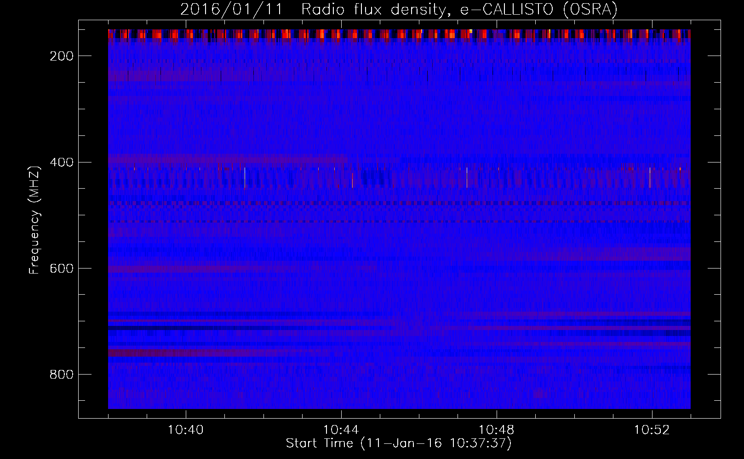Click the 200 frequency tick label
Viewport: 744px width, 459px height.
62,56
